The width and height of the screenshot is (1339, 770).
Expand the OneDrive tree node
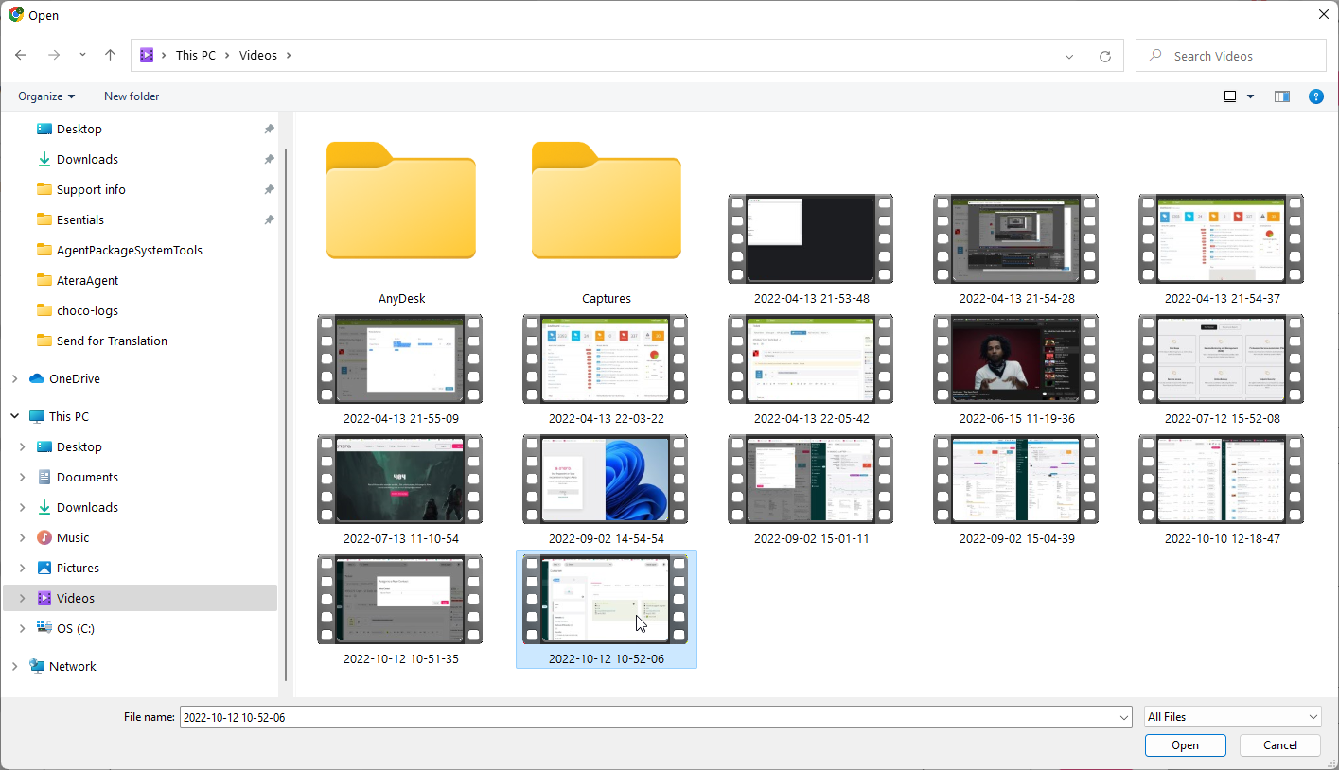point(13,378)
